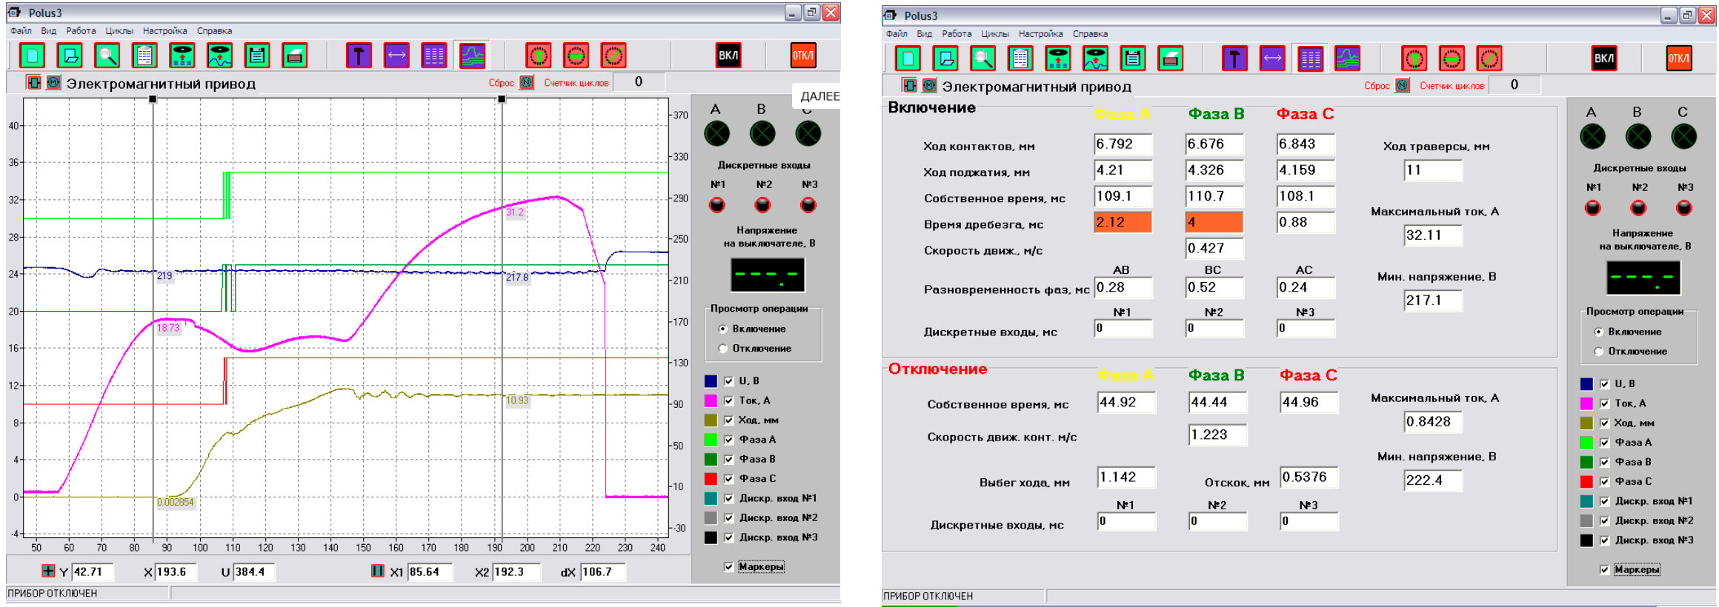
Task: Open Настройка menu in table window
Action: coord(1041,34)
